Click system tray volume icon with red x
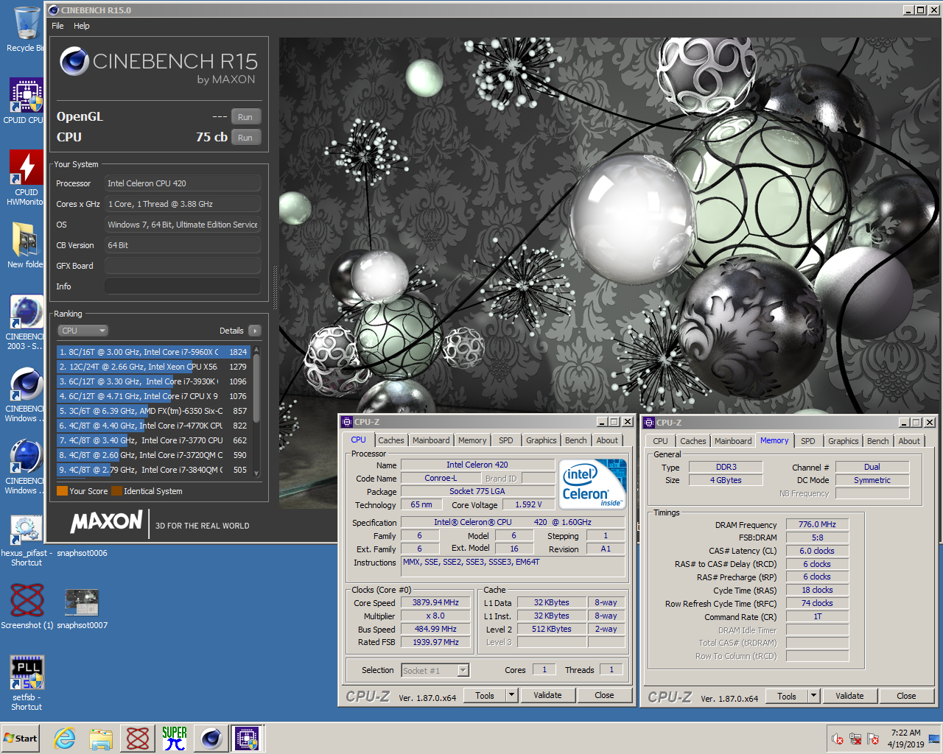The height and width of the screenshot is (754, 943). click(838, 739)
